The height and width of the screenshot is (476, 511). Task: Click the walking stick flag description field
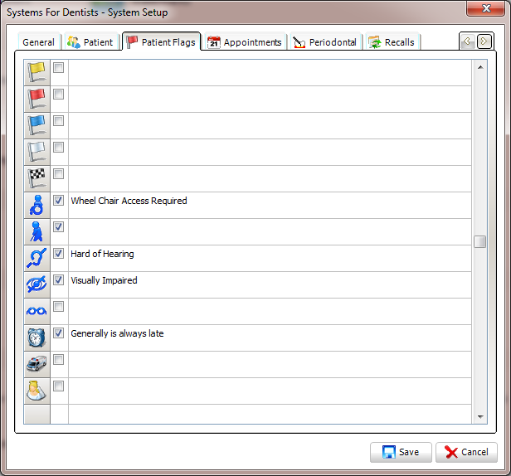coord(270,232)
